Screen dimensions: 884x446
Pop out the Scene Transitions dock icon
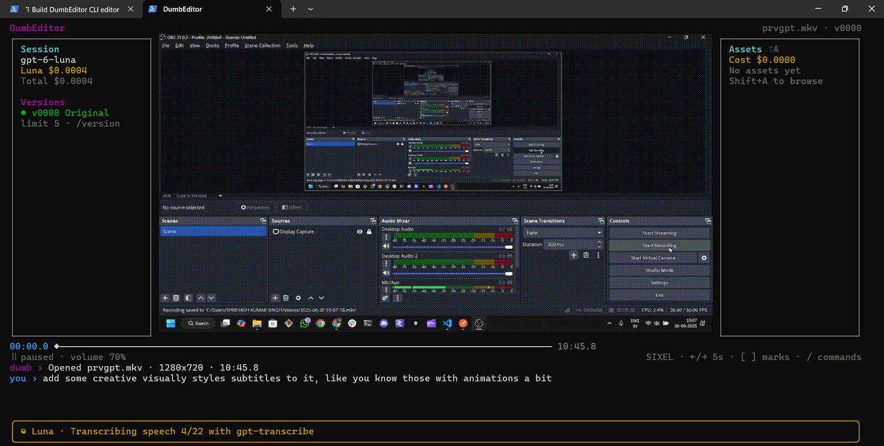(x=600, y=221)
